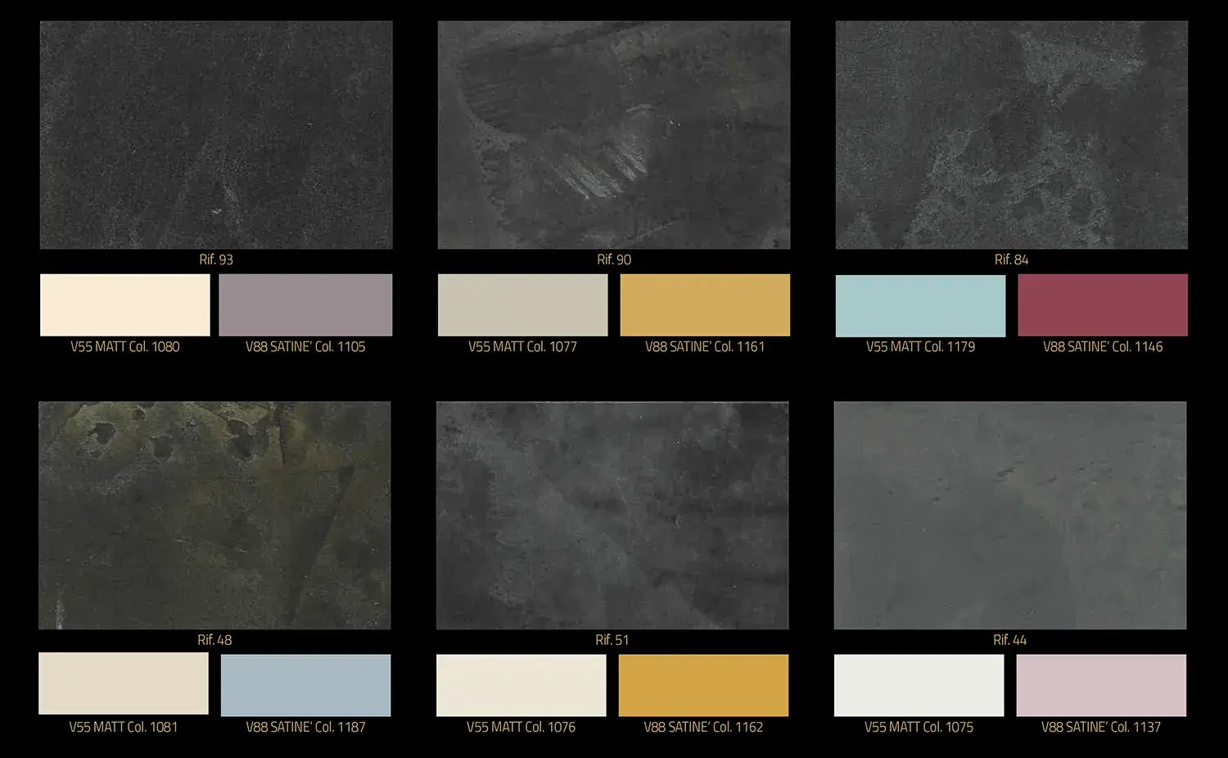Select the light blue Col. 1179 swatch

[920, 305]
